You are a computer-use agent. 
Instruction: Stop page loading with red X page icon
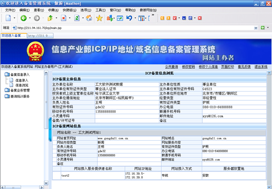point(63,18)
